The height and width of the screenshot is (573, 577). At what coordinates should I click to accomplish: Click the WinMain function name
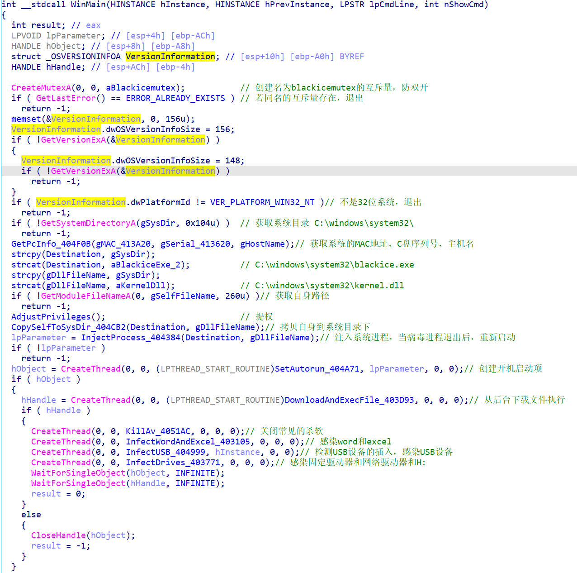(x=88, y=5)
